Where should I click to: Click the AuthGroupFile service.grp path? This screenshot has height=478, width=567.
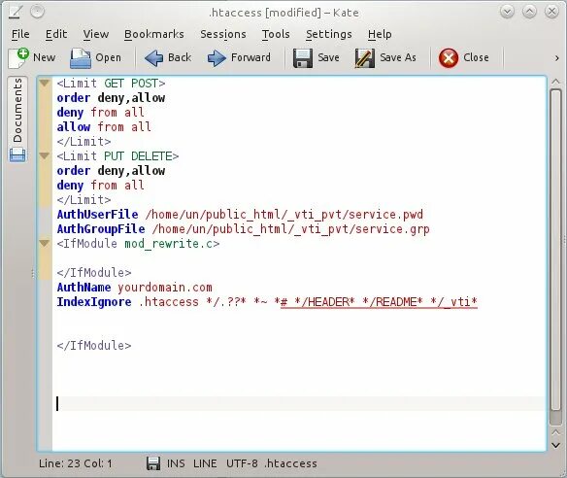[290, 229]
